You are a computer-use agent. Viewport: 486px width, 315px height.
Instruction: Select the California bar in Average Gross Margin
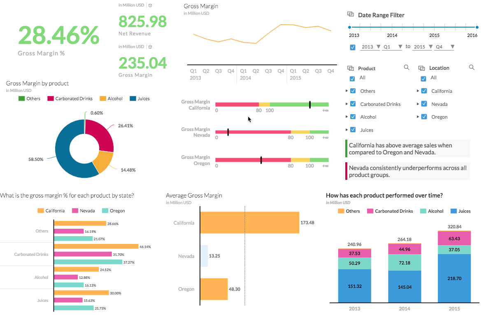tap(249, 223)
